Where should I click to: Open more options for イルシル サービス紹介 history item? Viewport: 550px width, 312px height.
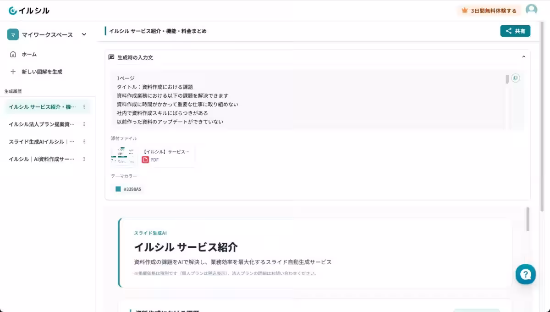[84, 106]
